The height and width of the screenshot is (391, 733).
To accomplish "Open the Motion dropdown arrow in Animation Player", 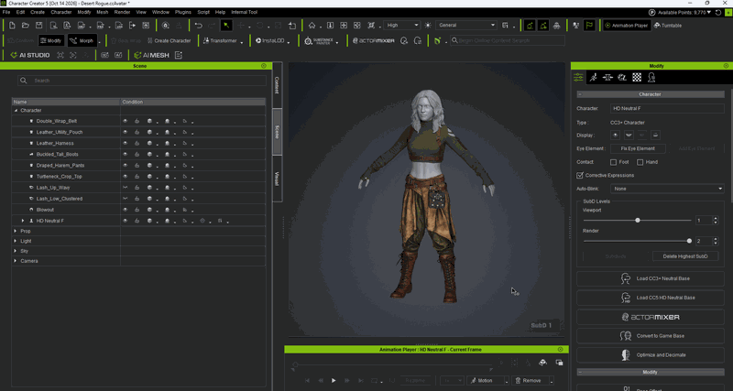I will coord(507,382).
